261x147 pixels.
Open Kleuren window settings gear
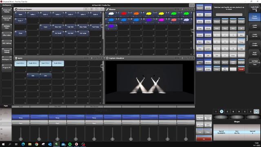182,9
